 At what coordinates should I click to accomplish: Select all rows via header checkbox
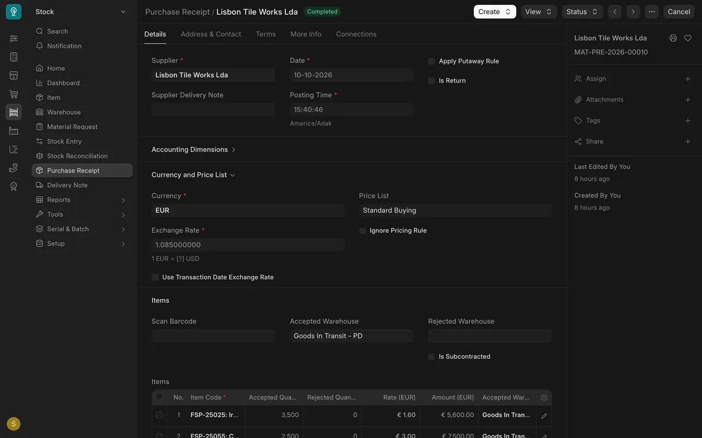[x=160, y=397]
